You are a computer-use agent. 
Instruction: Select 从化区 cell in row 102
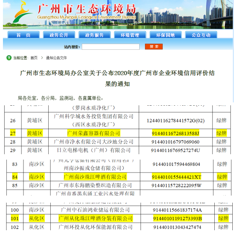pos(37,227)
